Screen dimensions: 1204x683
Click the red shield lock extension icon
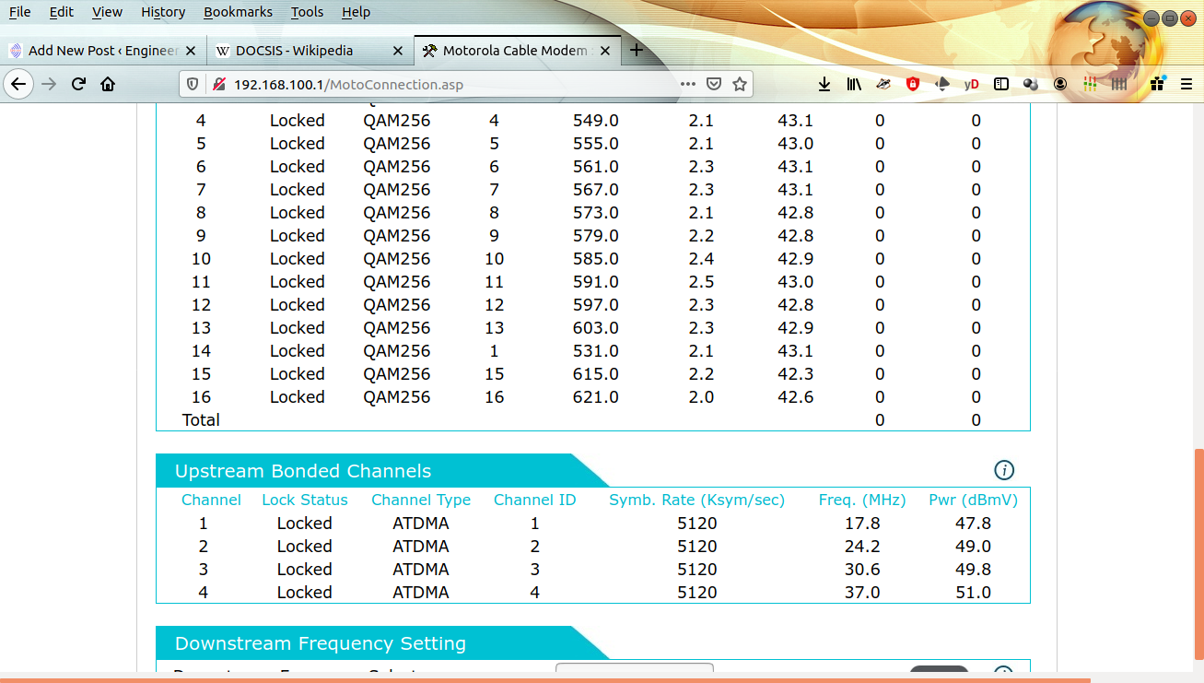pyautogui.click(x=913, y=84)
